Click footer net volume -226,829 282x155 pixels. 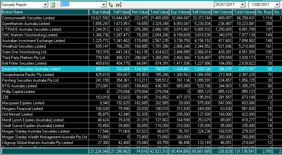tap(222, 151)
